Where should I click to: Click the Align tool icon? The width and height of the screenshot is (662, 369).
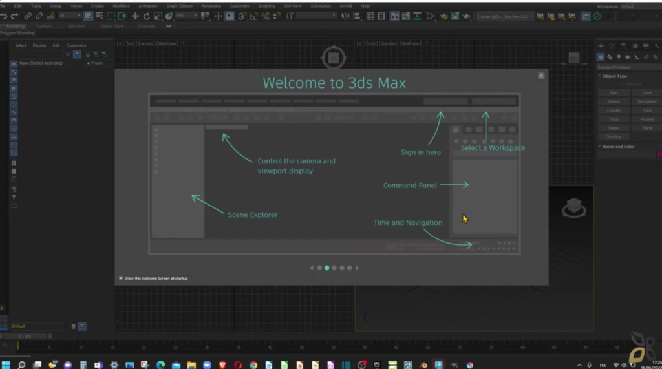coord(357,16)
